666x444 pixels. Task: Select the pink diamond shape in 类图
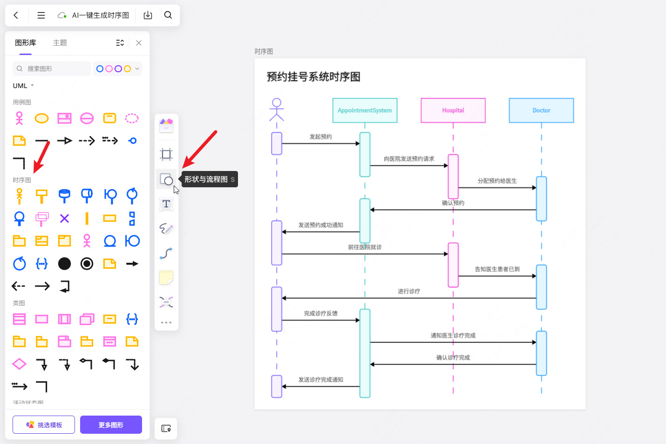(19, 364)
